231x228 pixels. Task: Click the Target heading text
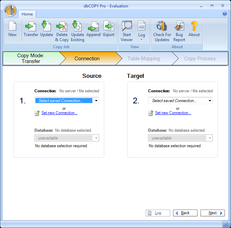(136, 76)
